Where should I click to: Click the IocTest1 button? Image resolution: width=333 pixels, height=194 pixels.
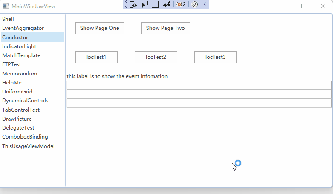(97, 57)
